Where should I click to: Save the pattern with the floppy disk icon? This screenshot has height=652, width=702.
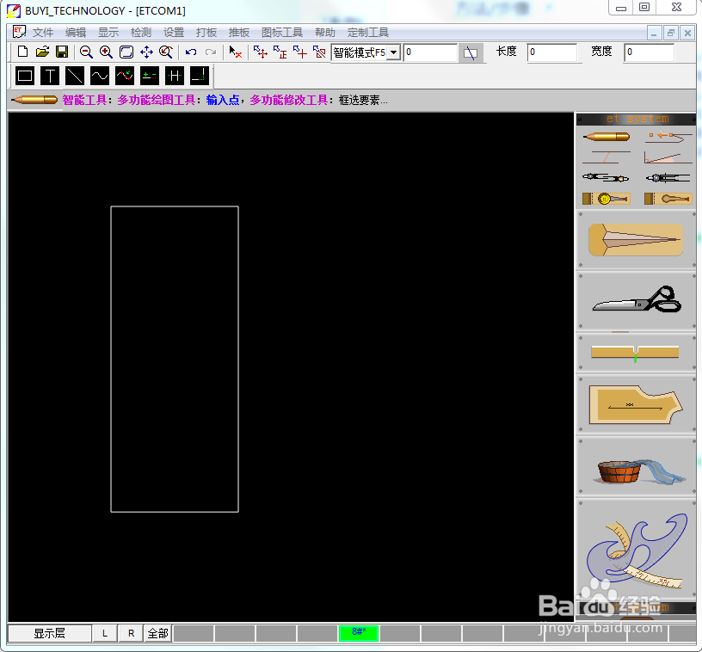point(62,52)
